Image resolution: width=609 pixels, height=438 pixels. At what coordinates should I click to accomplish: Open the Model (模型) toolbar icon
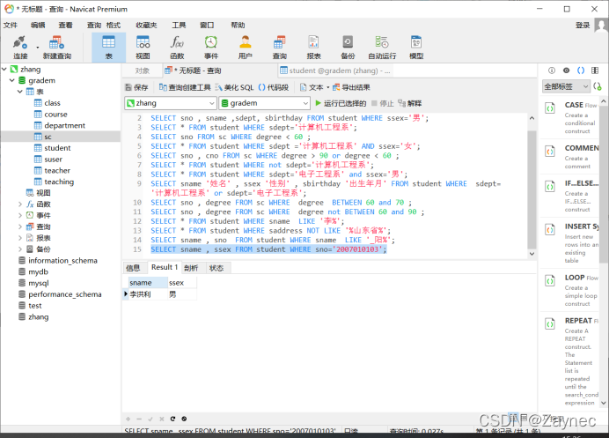(x=416, y=47)
